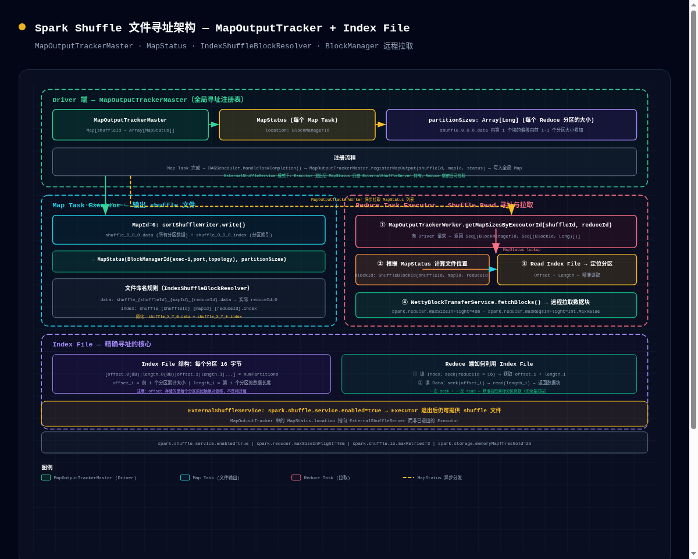Image resolution: width=698 pixels, height=559 pixels.
Task: Click the 'Index File 结构: 每个分区 16 字节' box
Action: coord(191,374)
